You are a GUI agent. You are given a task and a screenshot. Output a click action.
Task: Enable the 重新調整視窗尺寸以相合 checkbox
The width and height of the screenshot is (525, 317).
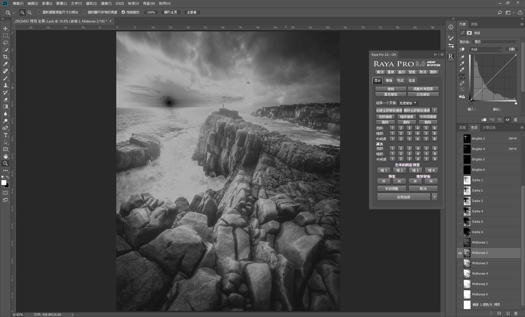[39, 12]
